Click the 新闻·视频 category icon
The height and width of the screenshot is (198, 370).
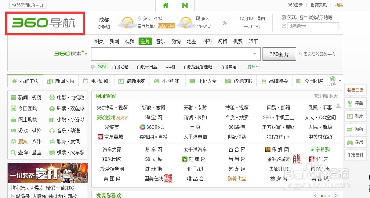coord(13,97)
